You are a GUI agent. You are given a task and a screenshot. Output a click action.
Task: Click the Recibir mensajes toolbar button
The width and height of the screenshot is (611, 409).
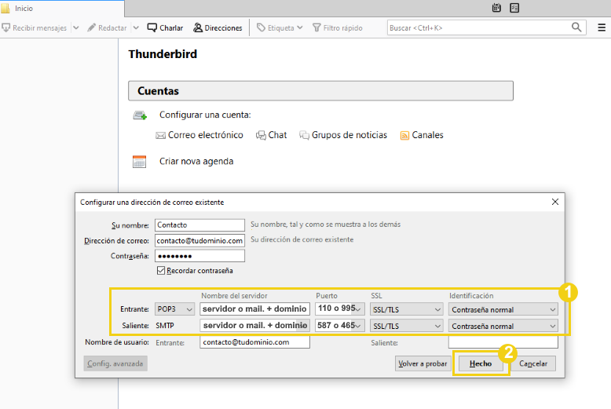coord(35,28)
